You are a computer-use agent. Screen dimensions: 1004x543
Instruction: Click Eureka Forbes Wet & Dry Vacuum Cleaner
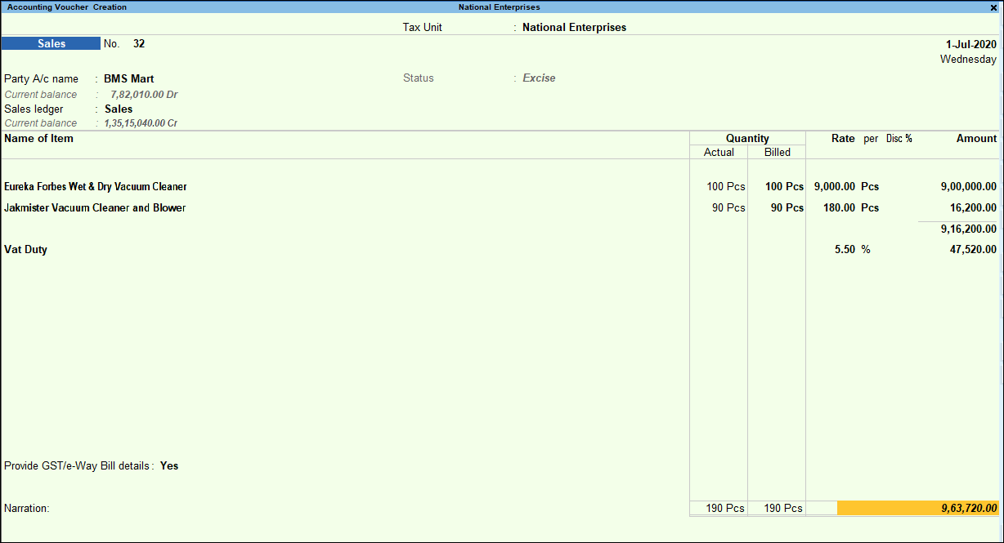(95, 186)
